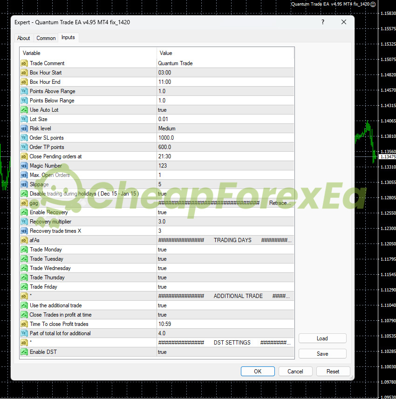Click the double icon beside Recovery multiplier
The image size is (396, 399).
coord(24,222)
